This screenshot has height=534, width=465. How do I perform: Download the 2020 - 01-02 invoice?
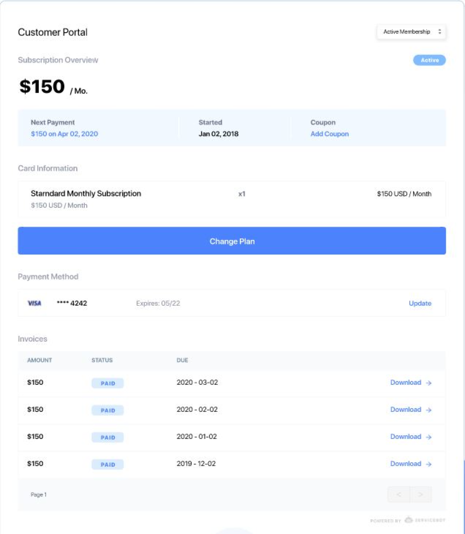tap(406, 437)
